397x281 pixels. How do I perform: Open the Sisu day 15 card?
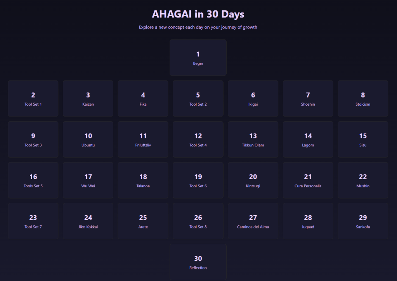point(363,140)
